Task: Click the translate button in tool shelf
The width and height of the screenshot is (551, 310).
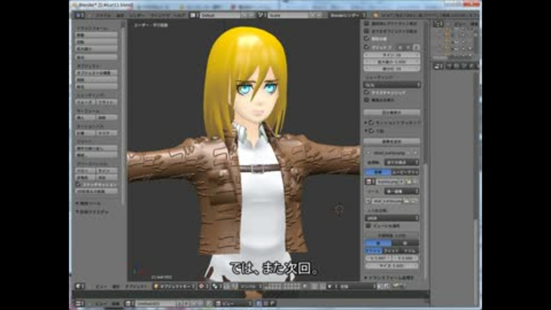Action: click(96, 35)
